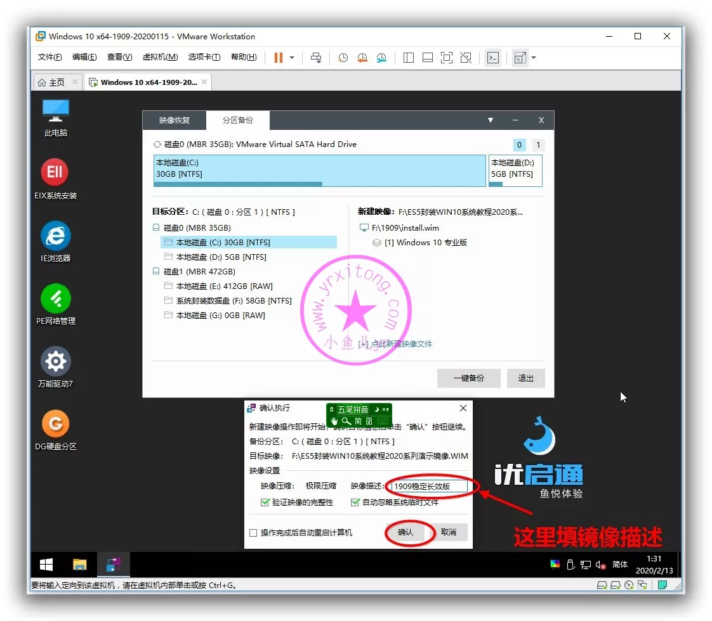Viewport: 712px width, 621px height.
Task: Uncheck 自动忽略系统临时文件 option
Action: (355, 503)
